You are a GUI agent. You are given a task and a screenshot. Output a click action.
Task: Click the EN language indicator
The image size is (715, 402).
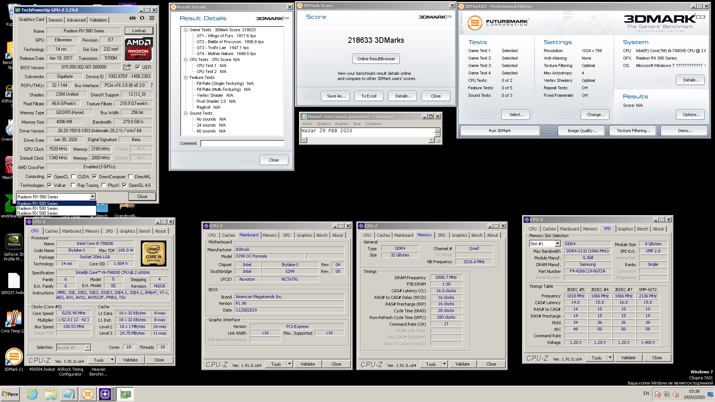pyautogui.click(x=646, y=393)
